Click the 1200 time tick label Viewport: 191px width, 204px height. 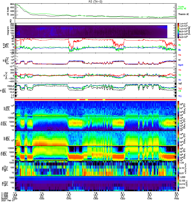point(15,199)
